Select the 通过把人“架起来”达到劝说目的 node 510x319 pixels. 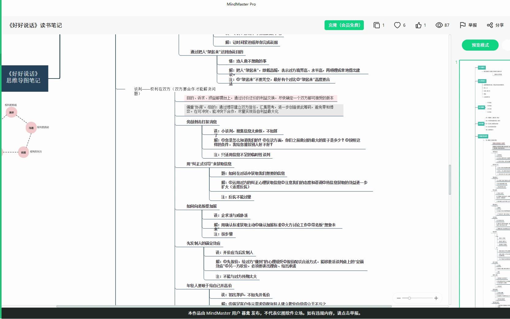(x=217, y=52)
